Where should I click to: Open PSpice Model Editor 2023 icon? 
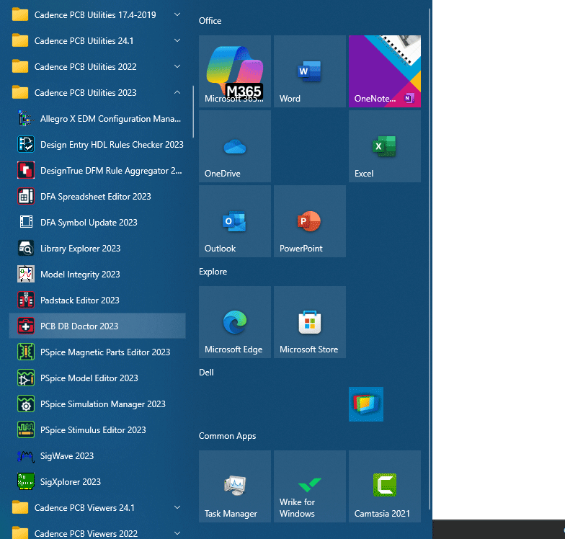point(26,378)
